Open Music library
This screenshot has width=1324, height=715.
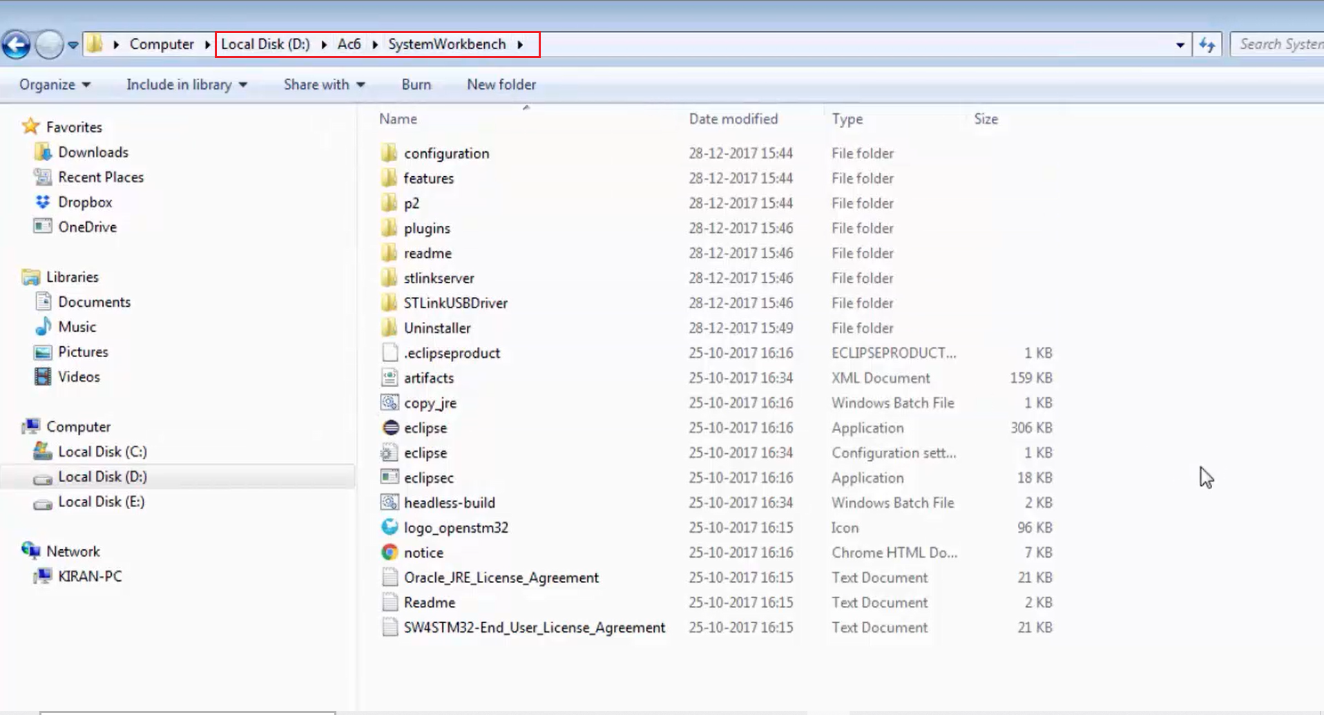click(x=77, y=327)
